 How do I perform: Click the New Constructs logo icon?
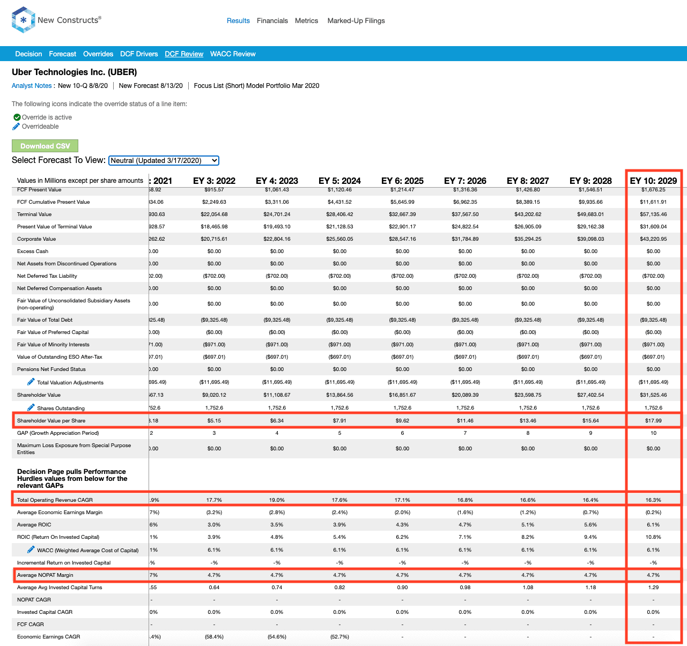tap(23, 20)
